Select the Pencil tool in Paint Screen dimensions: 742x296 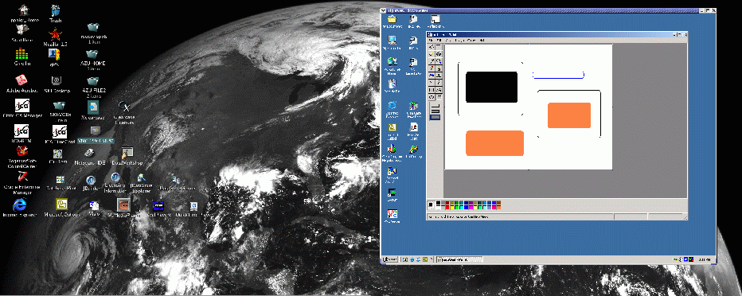pyautogui.click(x=432, y=68)
